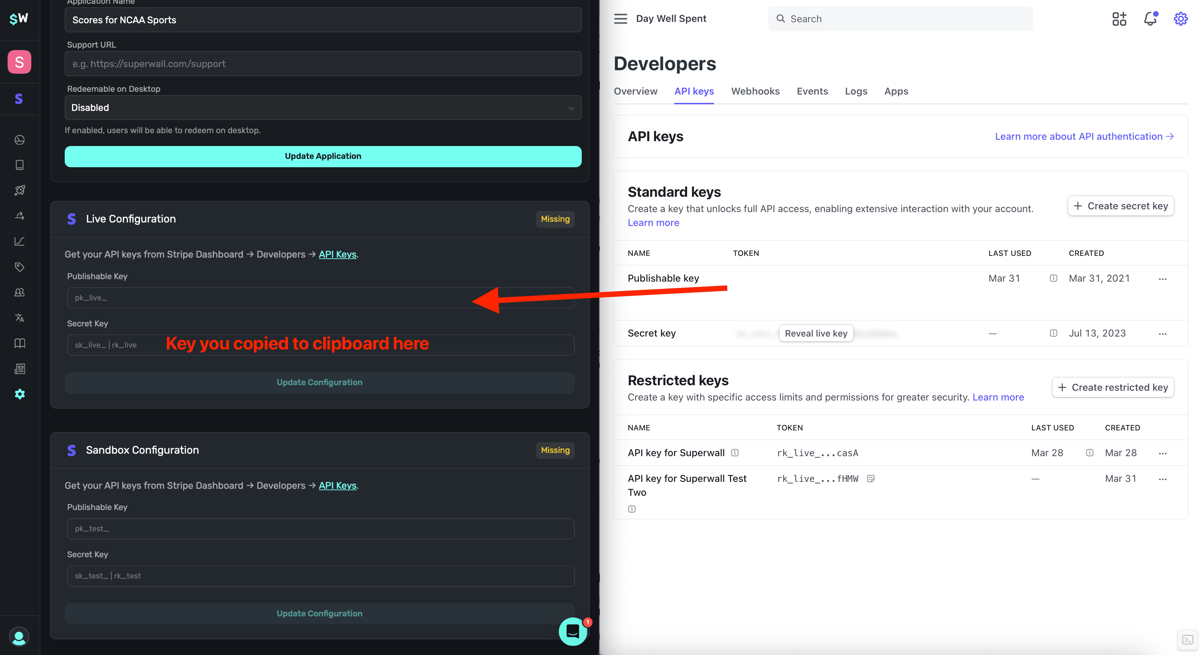The height and width of the screenshot is (655, 1199).
Task: Click the tag icon in sidebar
Action: pos(19,267)
